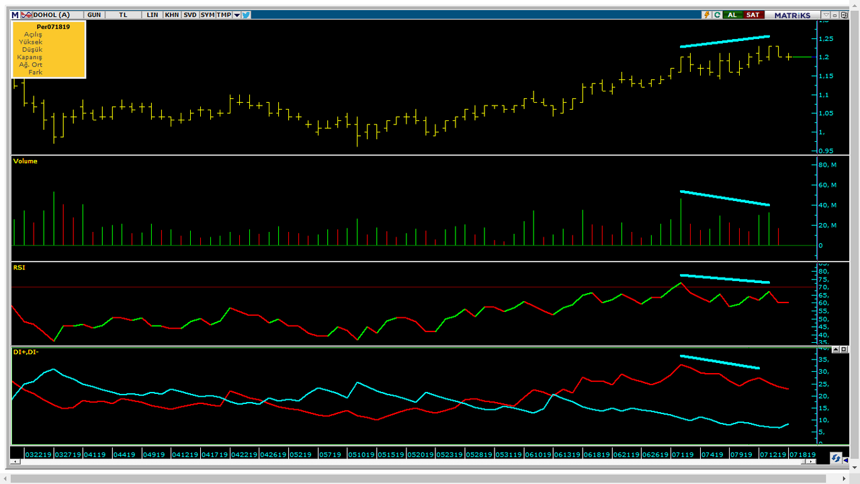Click the 05719 date on time axis
The width and height of the screenshot is (860, 484).
tap(330, 454)
